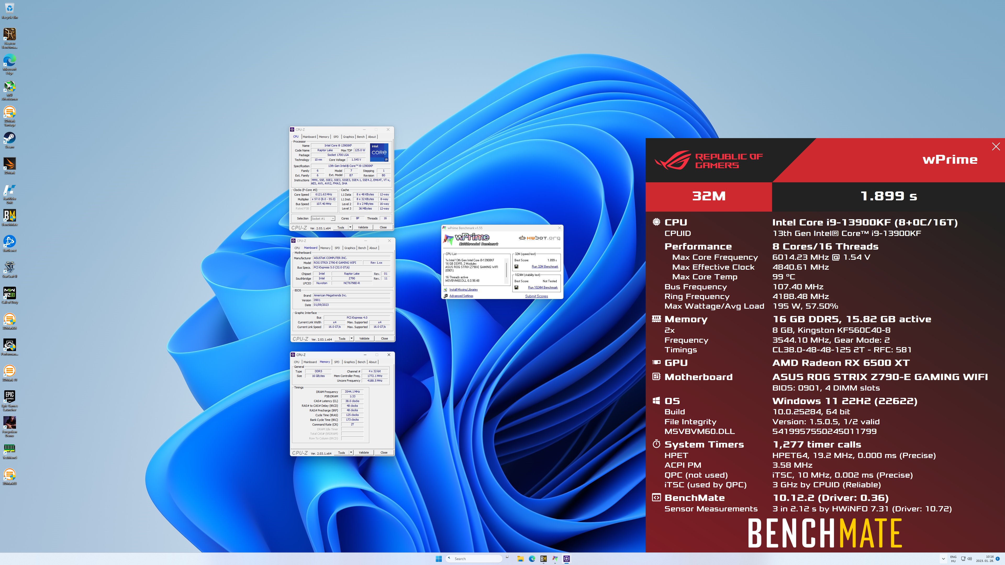
Task: Open the TestMem5 desktop shortcut
Action: (x=9, y=451)
